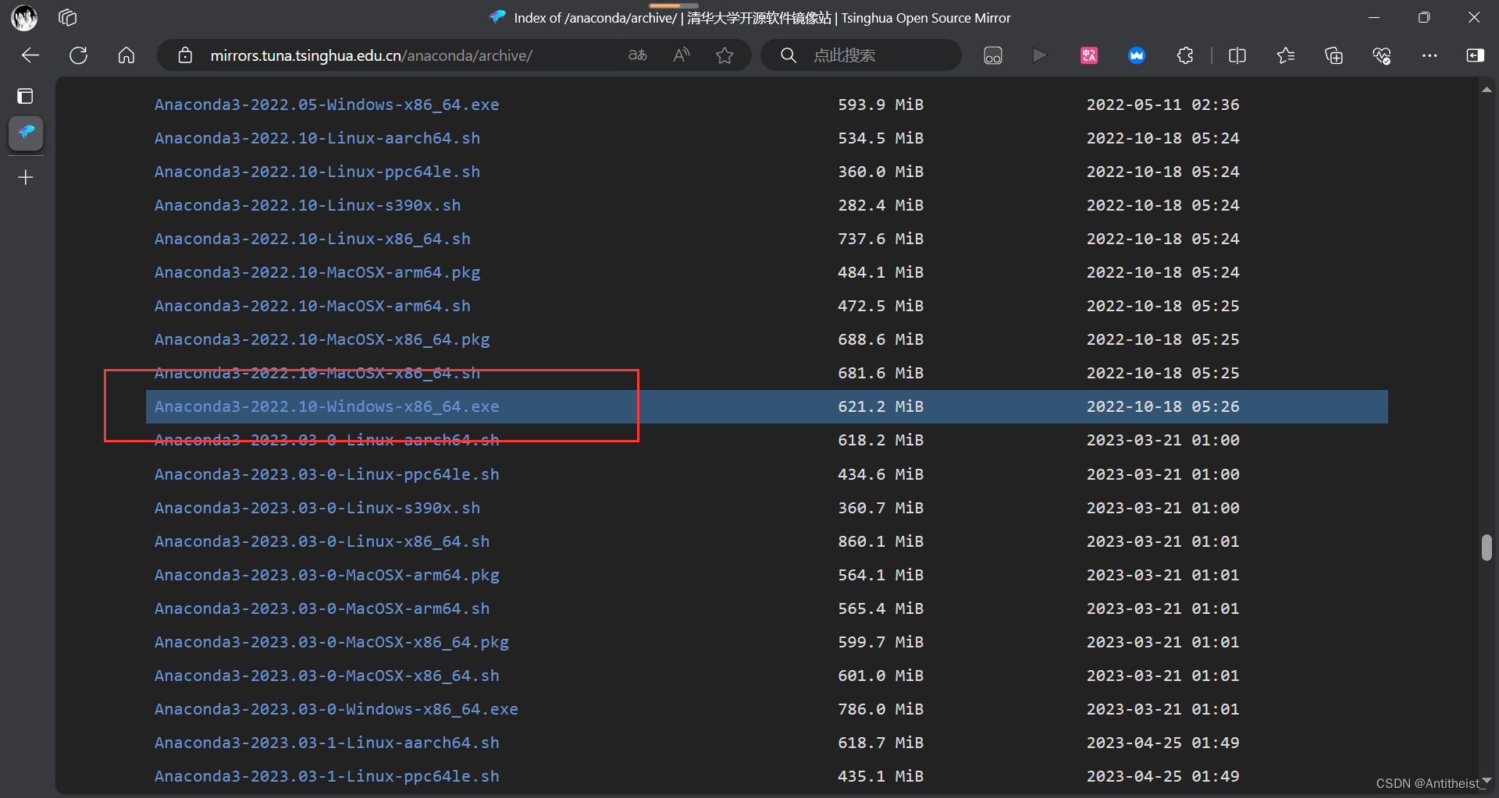The image size is (1499, 798).
Task: Download Anaconda3-2022.05-Windows-x86_64.exe
Action: click(326, 105)
